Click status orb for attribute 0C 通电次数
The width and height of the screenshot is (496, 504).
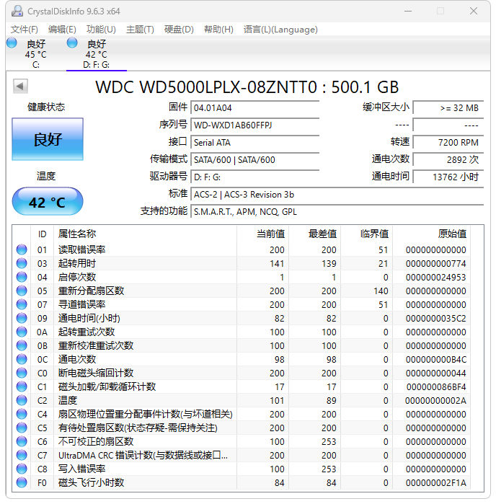pyautogui.click(x=22, y=359)
